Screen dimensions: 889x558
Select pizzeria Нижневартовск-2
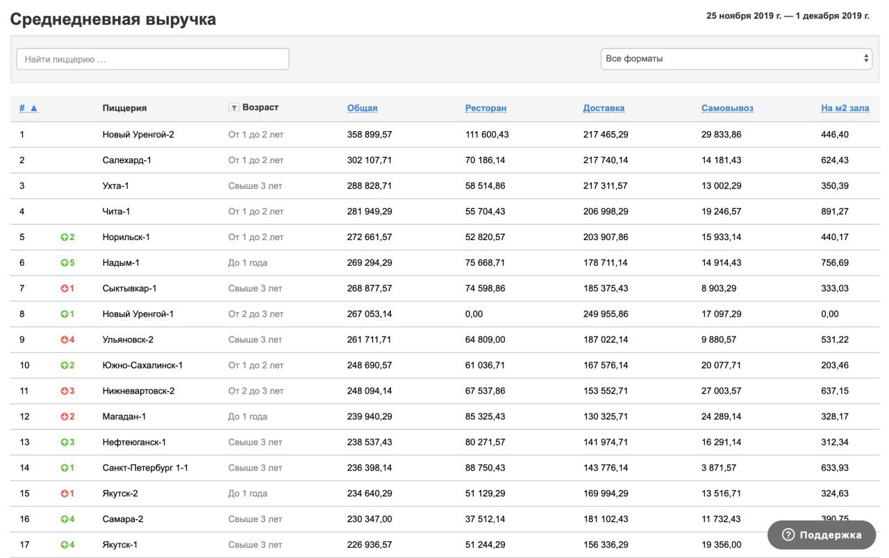[139, 391]
